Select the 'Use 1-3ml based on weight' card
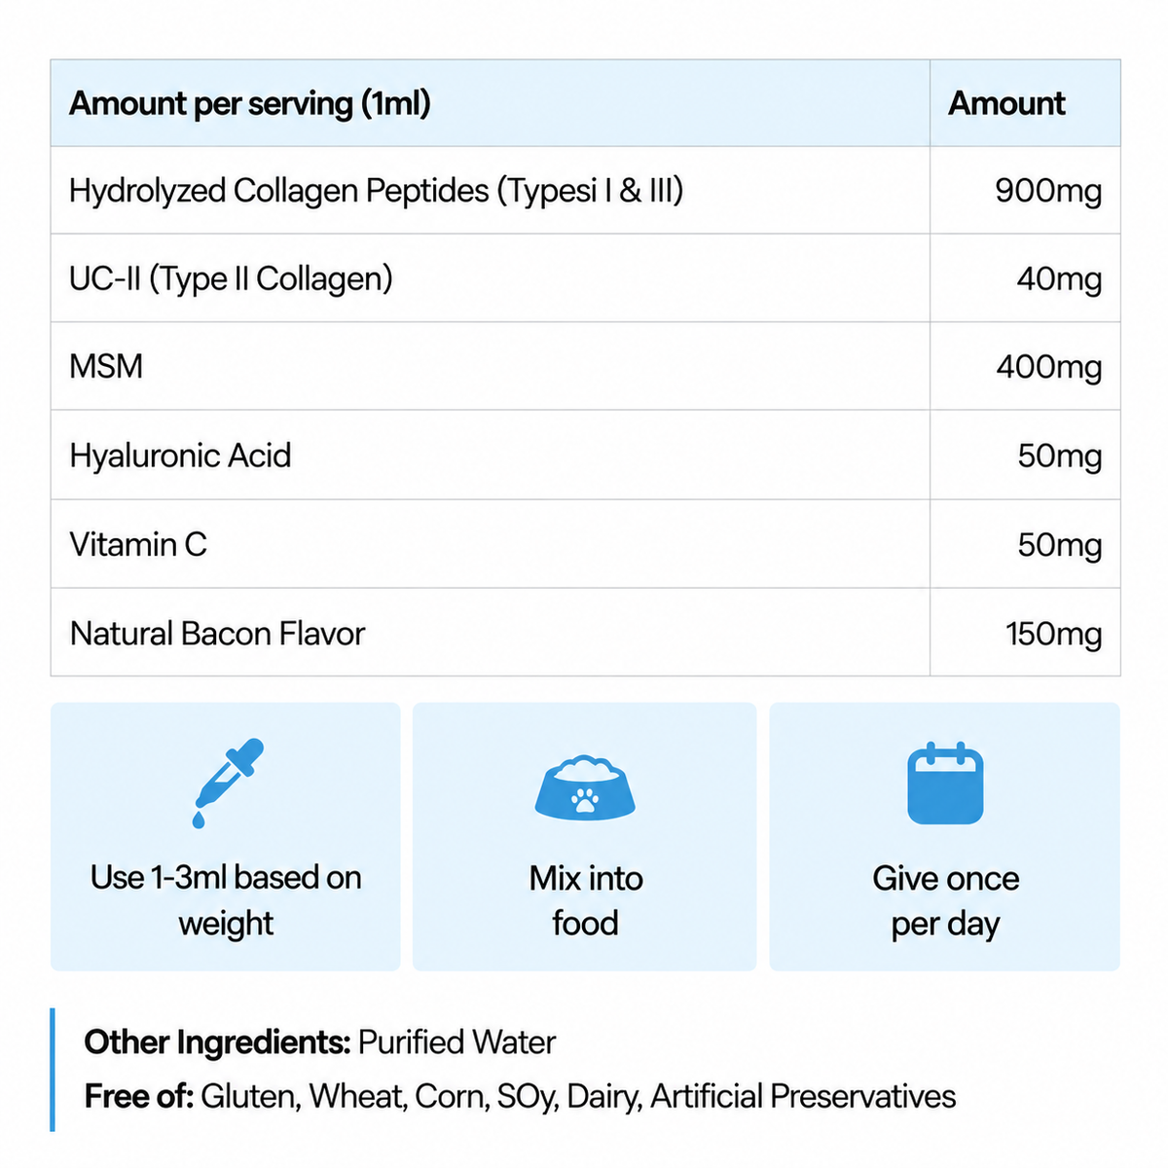The image size is (1168, 1168). coord(226,836)
